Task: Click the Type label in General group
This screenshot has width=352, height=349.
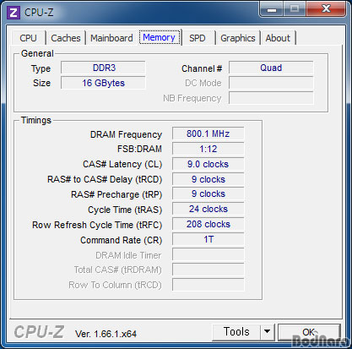Action: 41,68
